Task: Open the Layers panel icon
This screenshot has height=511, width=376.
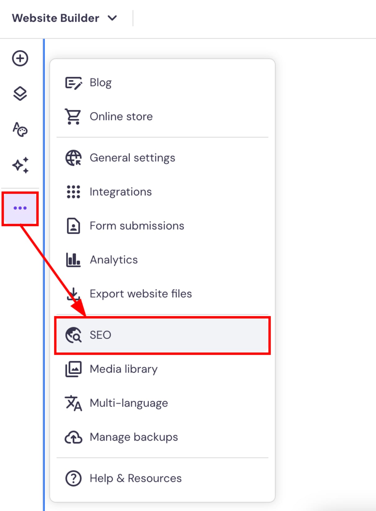Action: (x=20, y=93)
